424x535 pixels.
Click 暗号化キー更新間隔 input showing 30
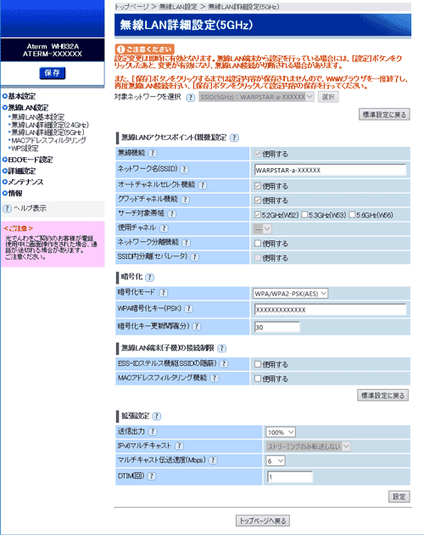pos(276,327)
